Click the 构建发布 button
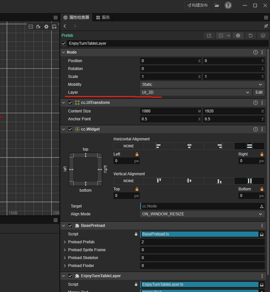 197,5
